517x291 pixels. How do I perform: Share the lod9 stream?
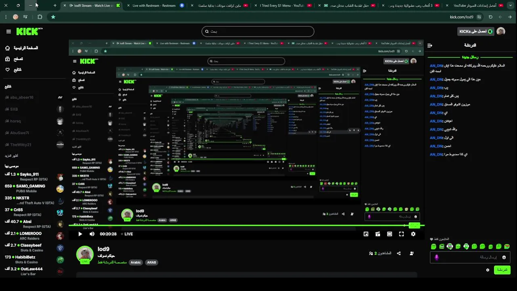pos(399,253)
